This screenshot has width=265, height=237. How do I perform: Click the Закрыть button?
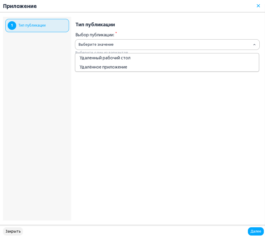tap(13, 231)
